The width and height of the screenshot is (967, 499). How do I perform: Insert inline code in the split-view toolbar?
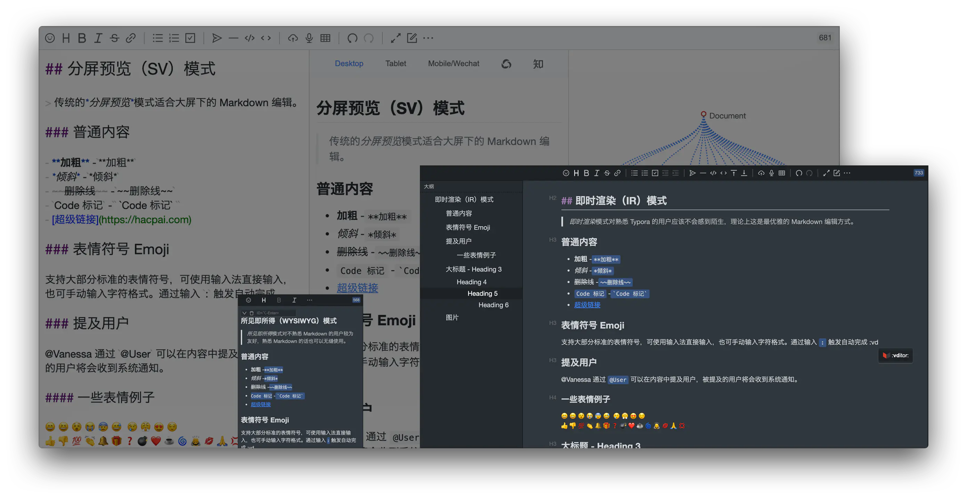click(266, 38)
